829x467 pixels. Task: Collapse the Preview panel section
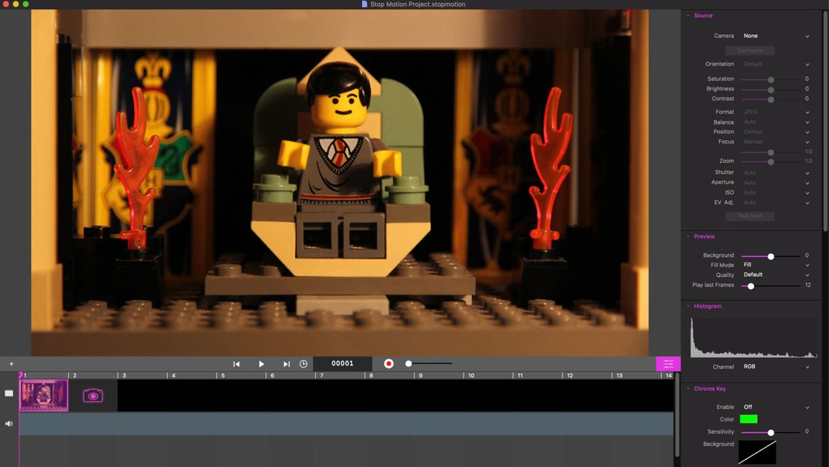coord(687,236)
